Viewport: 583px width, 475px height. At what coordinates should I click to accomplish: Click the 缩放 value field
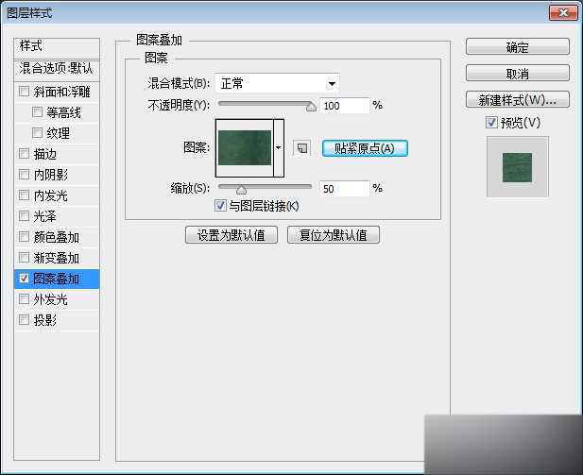pos(345,189)
